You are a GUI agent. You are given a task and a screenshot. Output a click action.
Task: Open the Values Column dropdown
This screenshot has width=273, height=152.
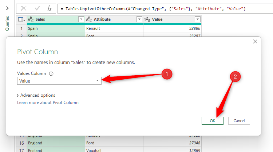[x=59, y=81]
